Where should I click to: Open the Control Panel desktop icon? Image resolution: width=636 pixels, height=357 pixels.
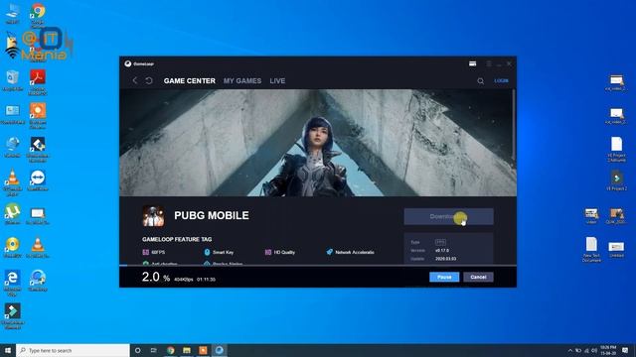click(12, 114)
